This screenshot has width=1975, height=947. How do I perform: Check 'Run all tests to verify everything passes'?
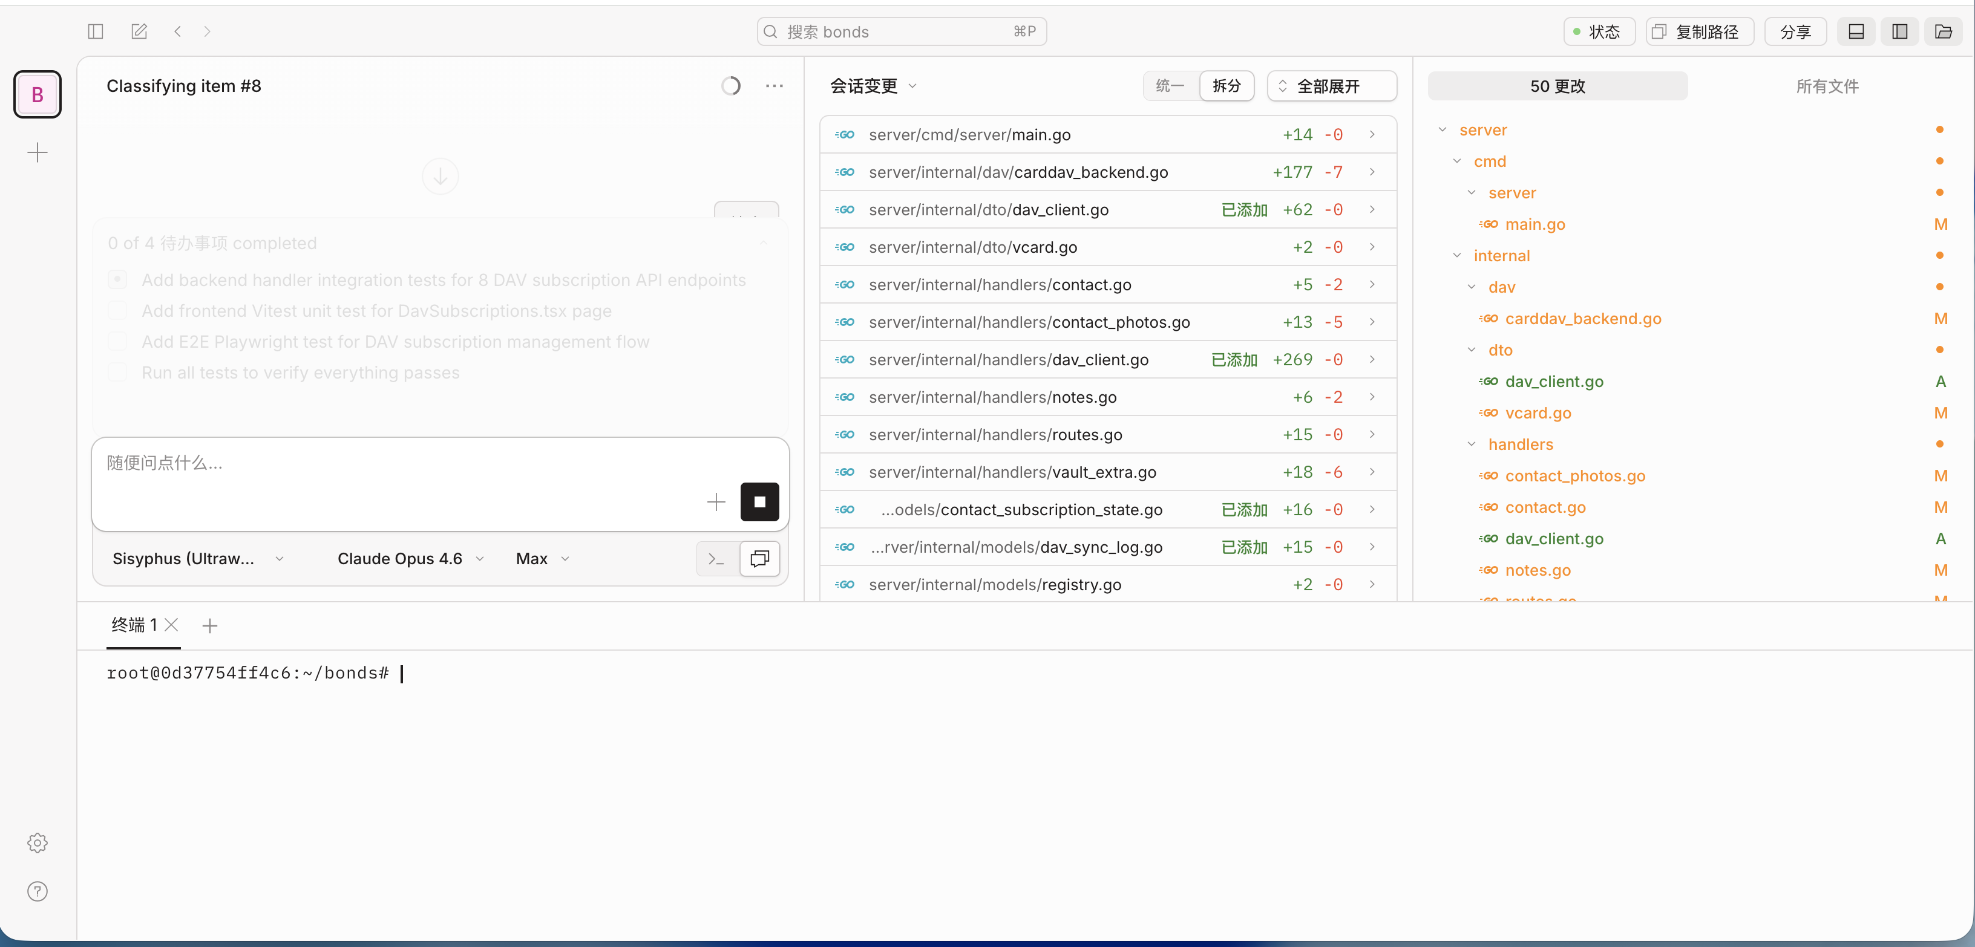[x=117, y=373]
